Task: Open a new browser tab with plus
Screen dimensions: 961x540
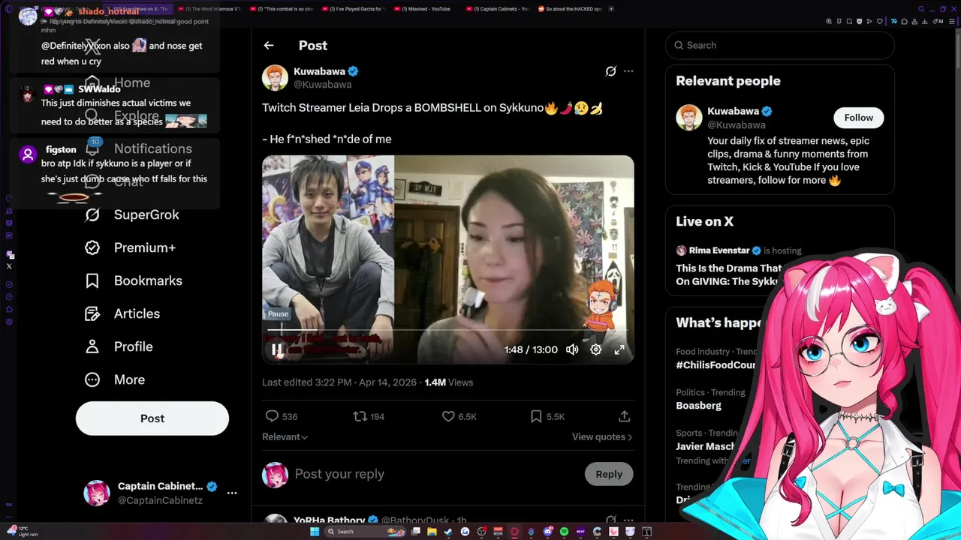Action: tap(611, 9)
